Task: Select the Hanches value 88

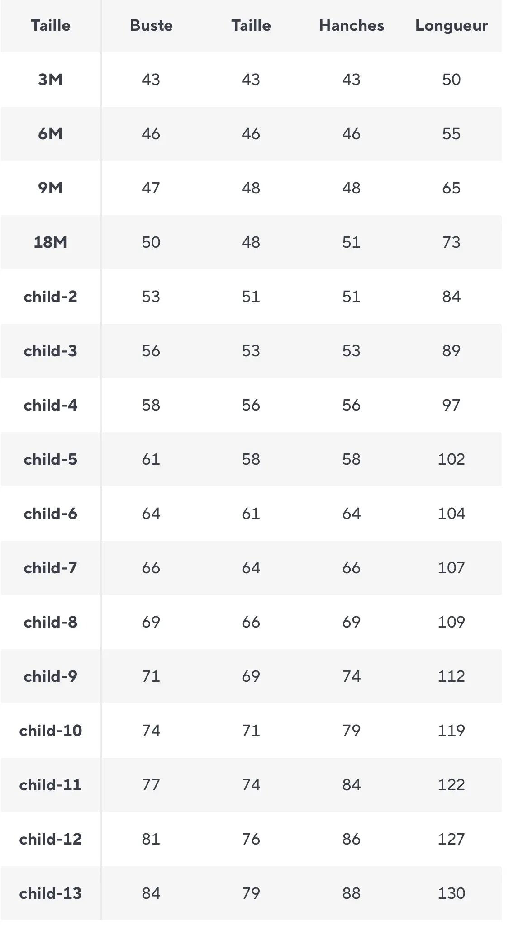Action: pyautogui.click(x=352, y=893)
